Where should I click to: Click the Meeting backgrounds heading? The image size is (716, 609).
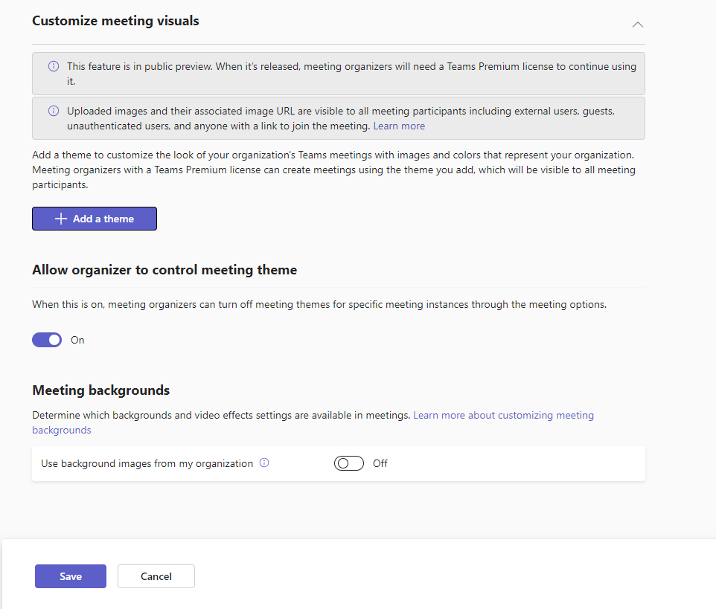pyautogui.click(x=100, y=390)
